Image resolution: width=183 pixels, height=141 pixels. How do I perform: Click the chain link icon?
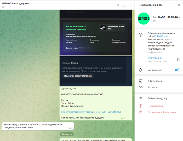point(141,87)
